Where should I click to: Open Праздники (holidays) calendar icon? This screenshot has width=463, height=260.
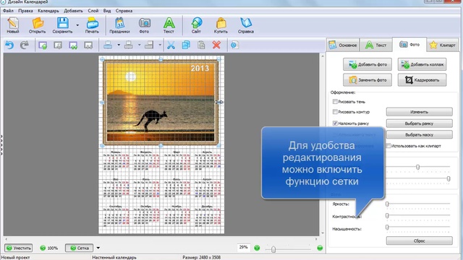[x=119, y=25]
